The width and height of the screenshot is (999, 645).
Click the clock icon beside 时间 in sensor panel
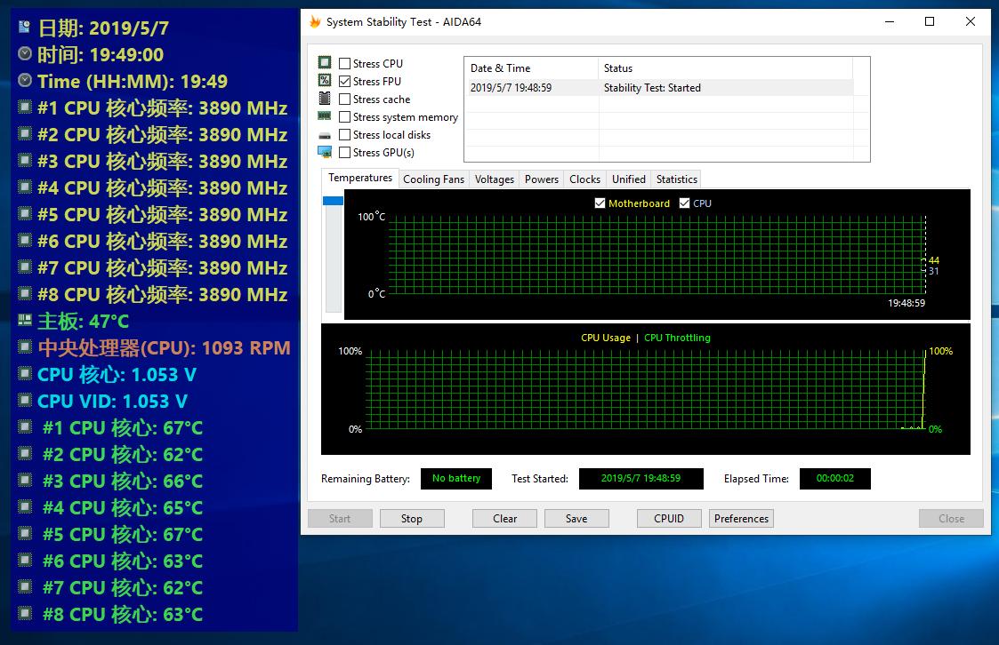coord(25,53)
